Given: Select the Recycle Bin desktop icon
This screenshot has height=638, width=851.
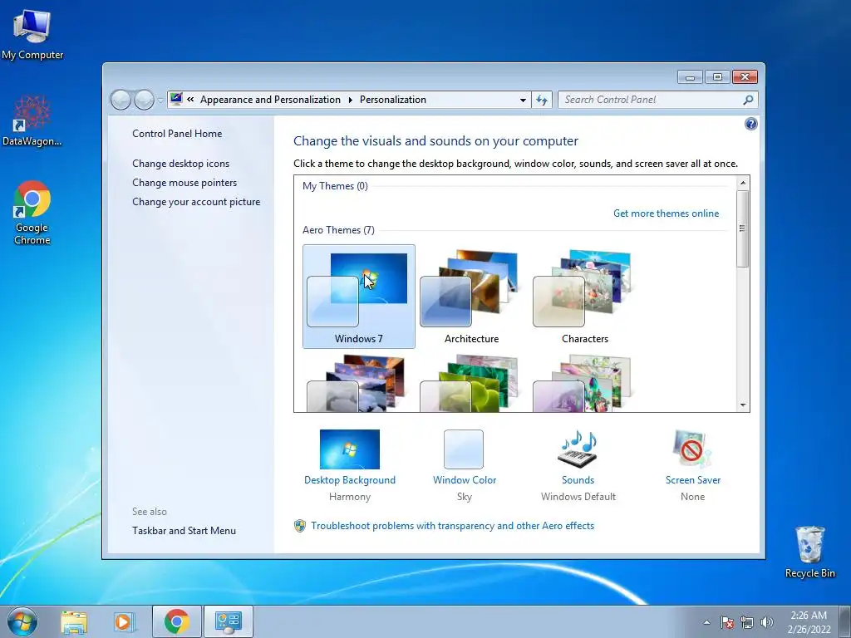Looking at the screenshot, I should coord(809,552).
